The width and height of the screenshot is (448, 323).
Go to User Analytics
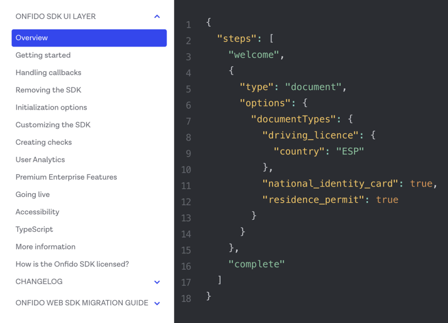point(40,160)
